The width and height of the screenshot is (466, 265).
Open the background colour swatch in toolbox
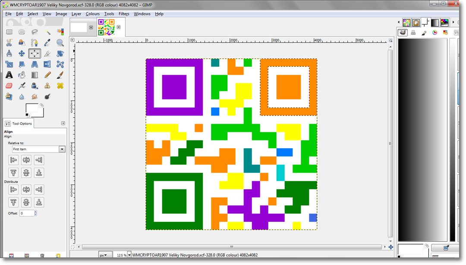point(41,114)
